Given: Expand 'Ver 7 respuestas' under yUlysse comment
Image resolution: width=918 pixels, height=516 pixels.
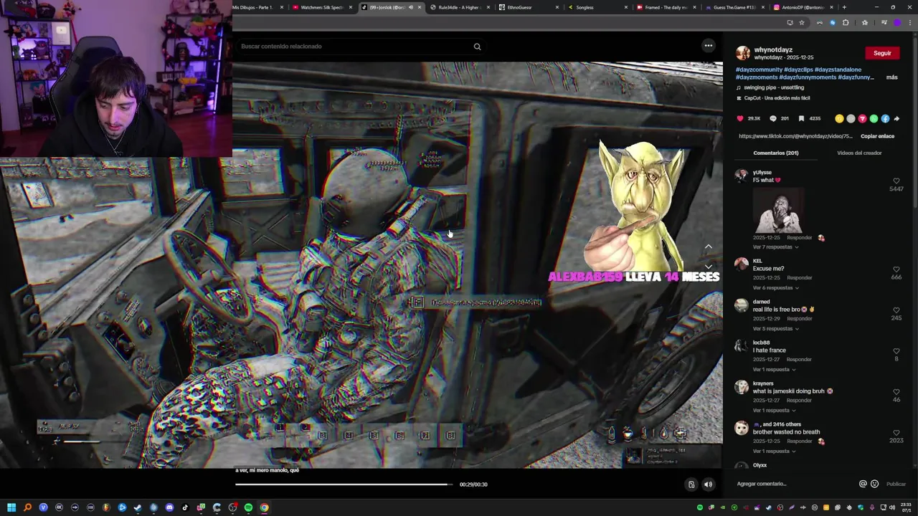Looking at the screenshot, I should click(775, 247).
